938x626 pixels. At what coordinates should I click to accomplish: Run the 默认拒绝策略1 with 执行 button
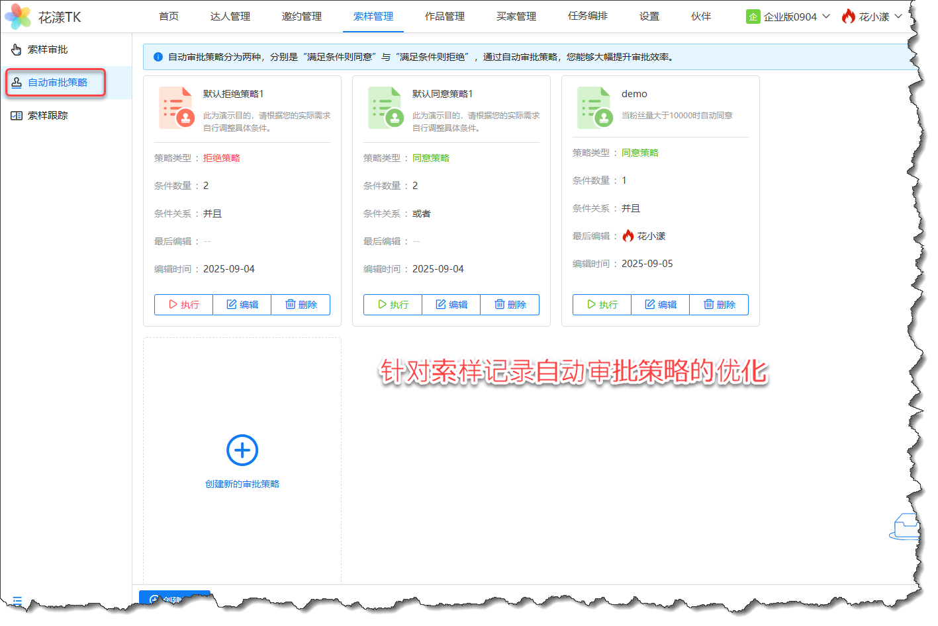pos(183,305)
